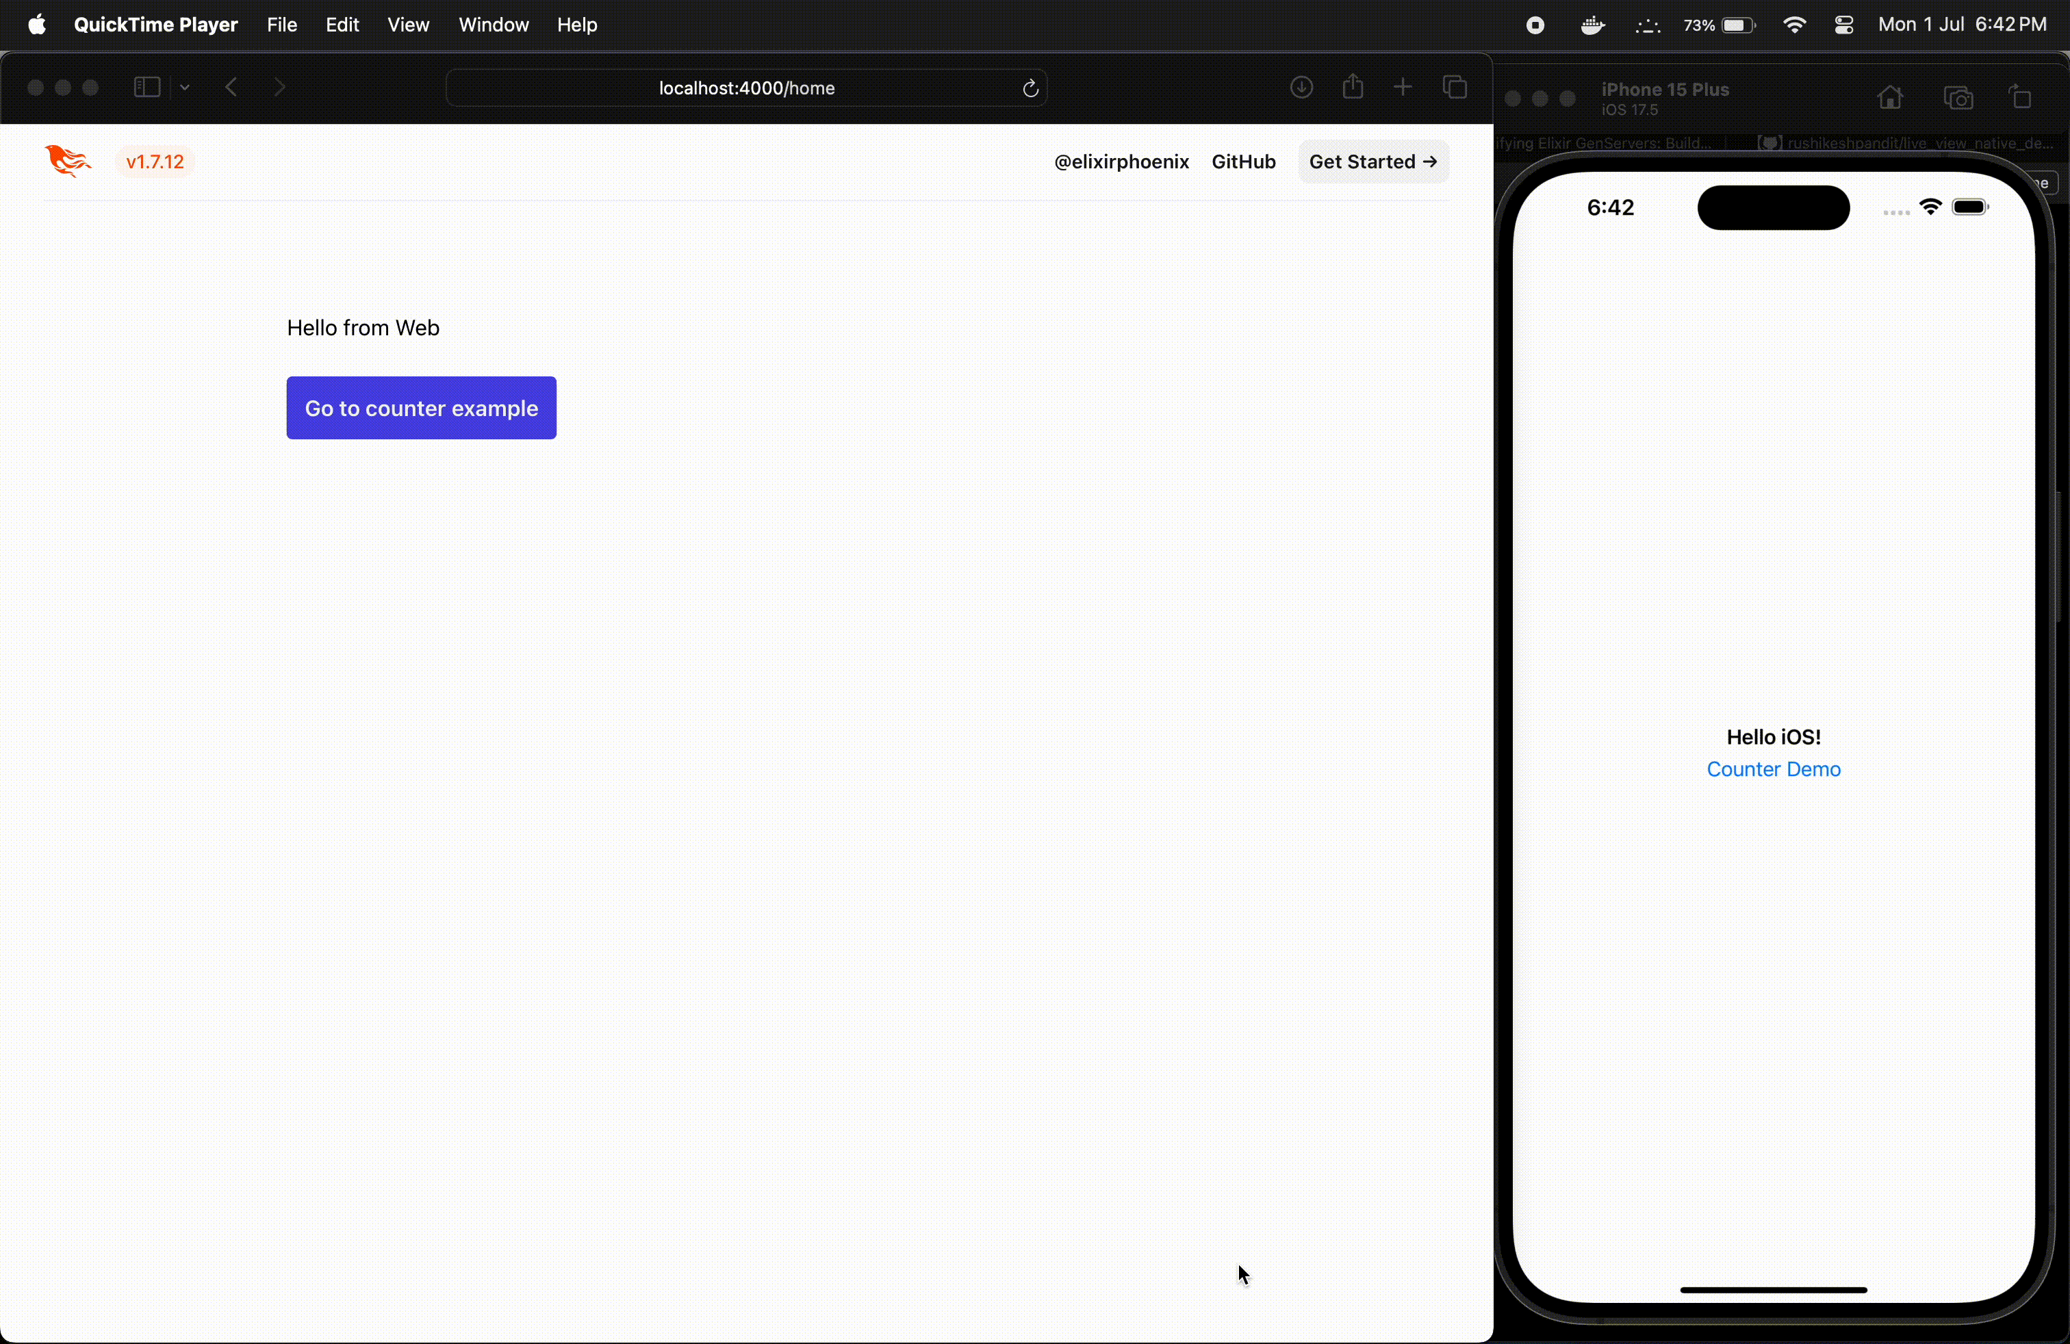Click Go to counter example button

[x=421, y=408]
